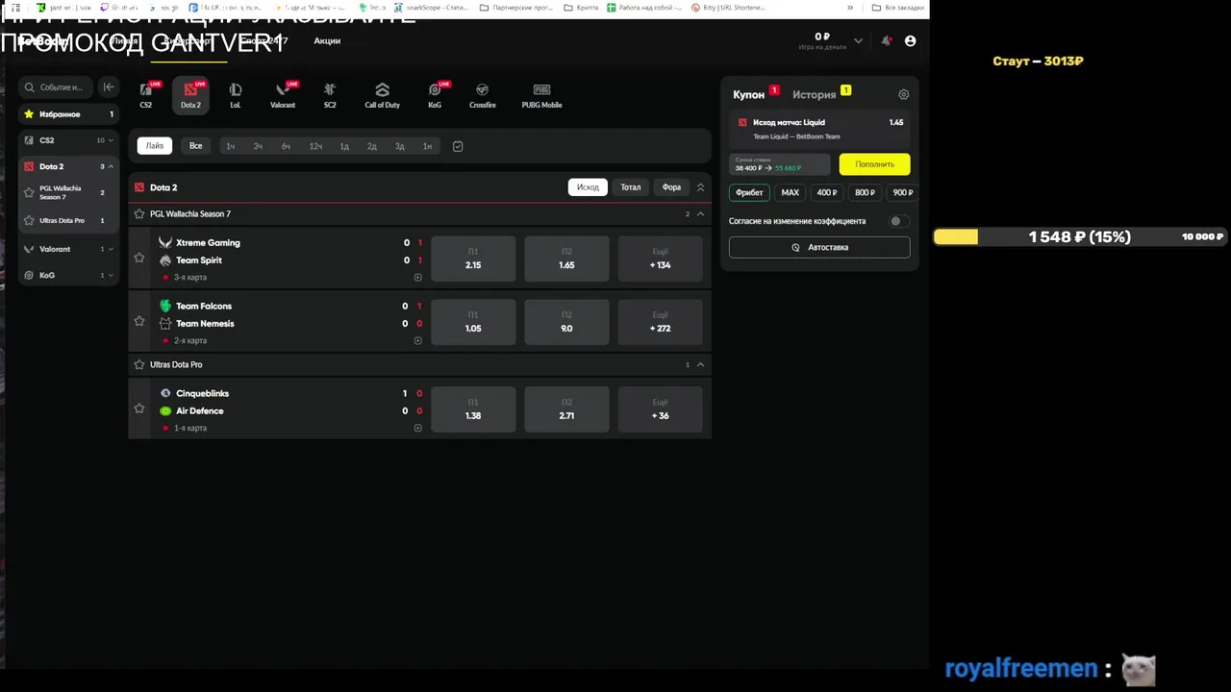Expand Valorant in the sidebar
The image size is (1231, 692).
111,249
